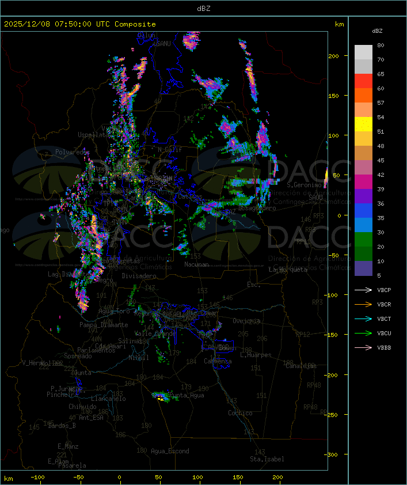Select the red legend color swatch
407x485 pixels.
(363, 81)
